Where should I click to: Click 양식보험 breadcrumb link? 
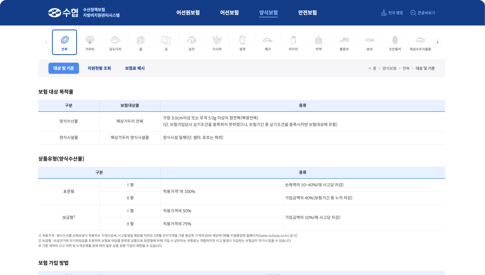[x=389, y=68]
